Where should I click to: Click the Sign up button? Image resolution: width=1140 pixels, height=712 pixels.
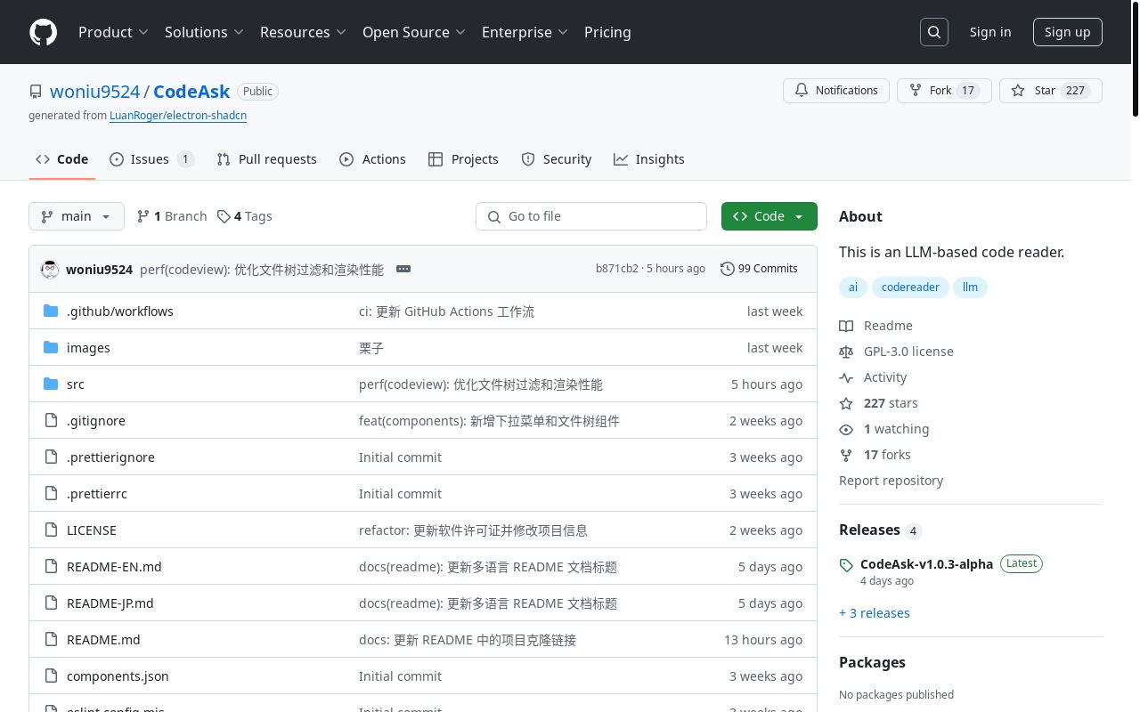pyautogui.click(x=1067, y=32)
